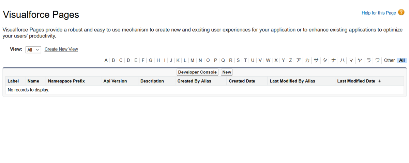Sort by the Name column header
The image size is (409, 163).
[33, 81]
